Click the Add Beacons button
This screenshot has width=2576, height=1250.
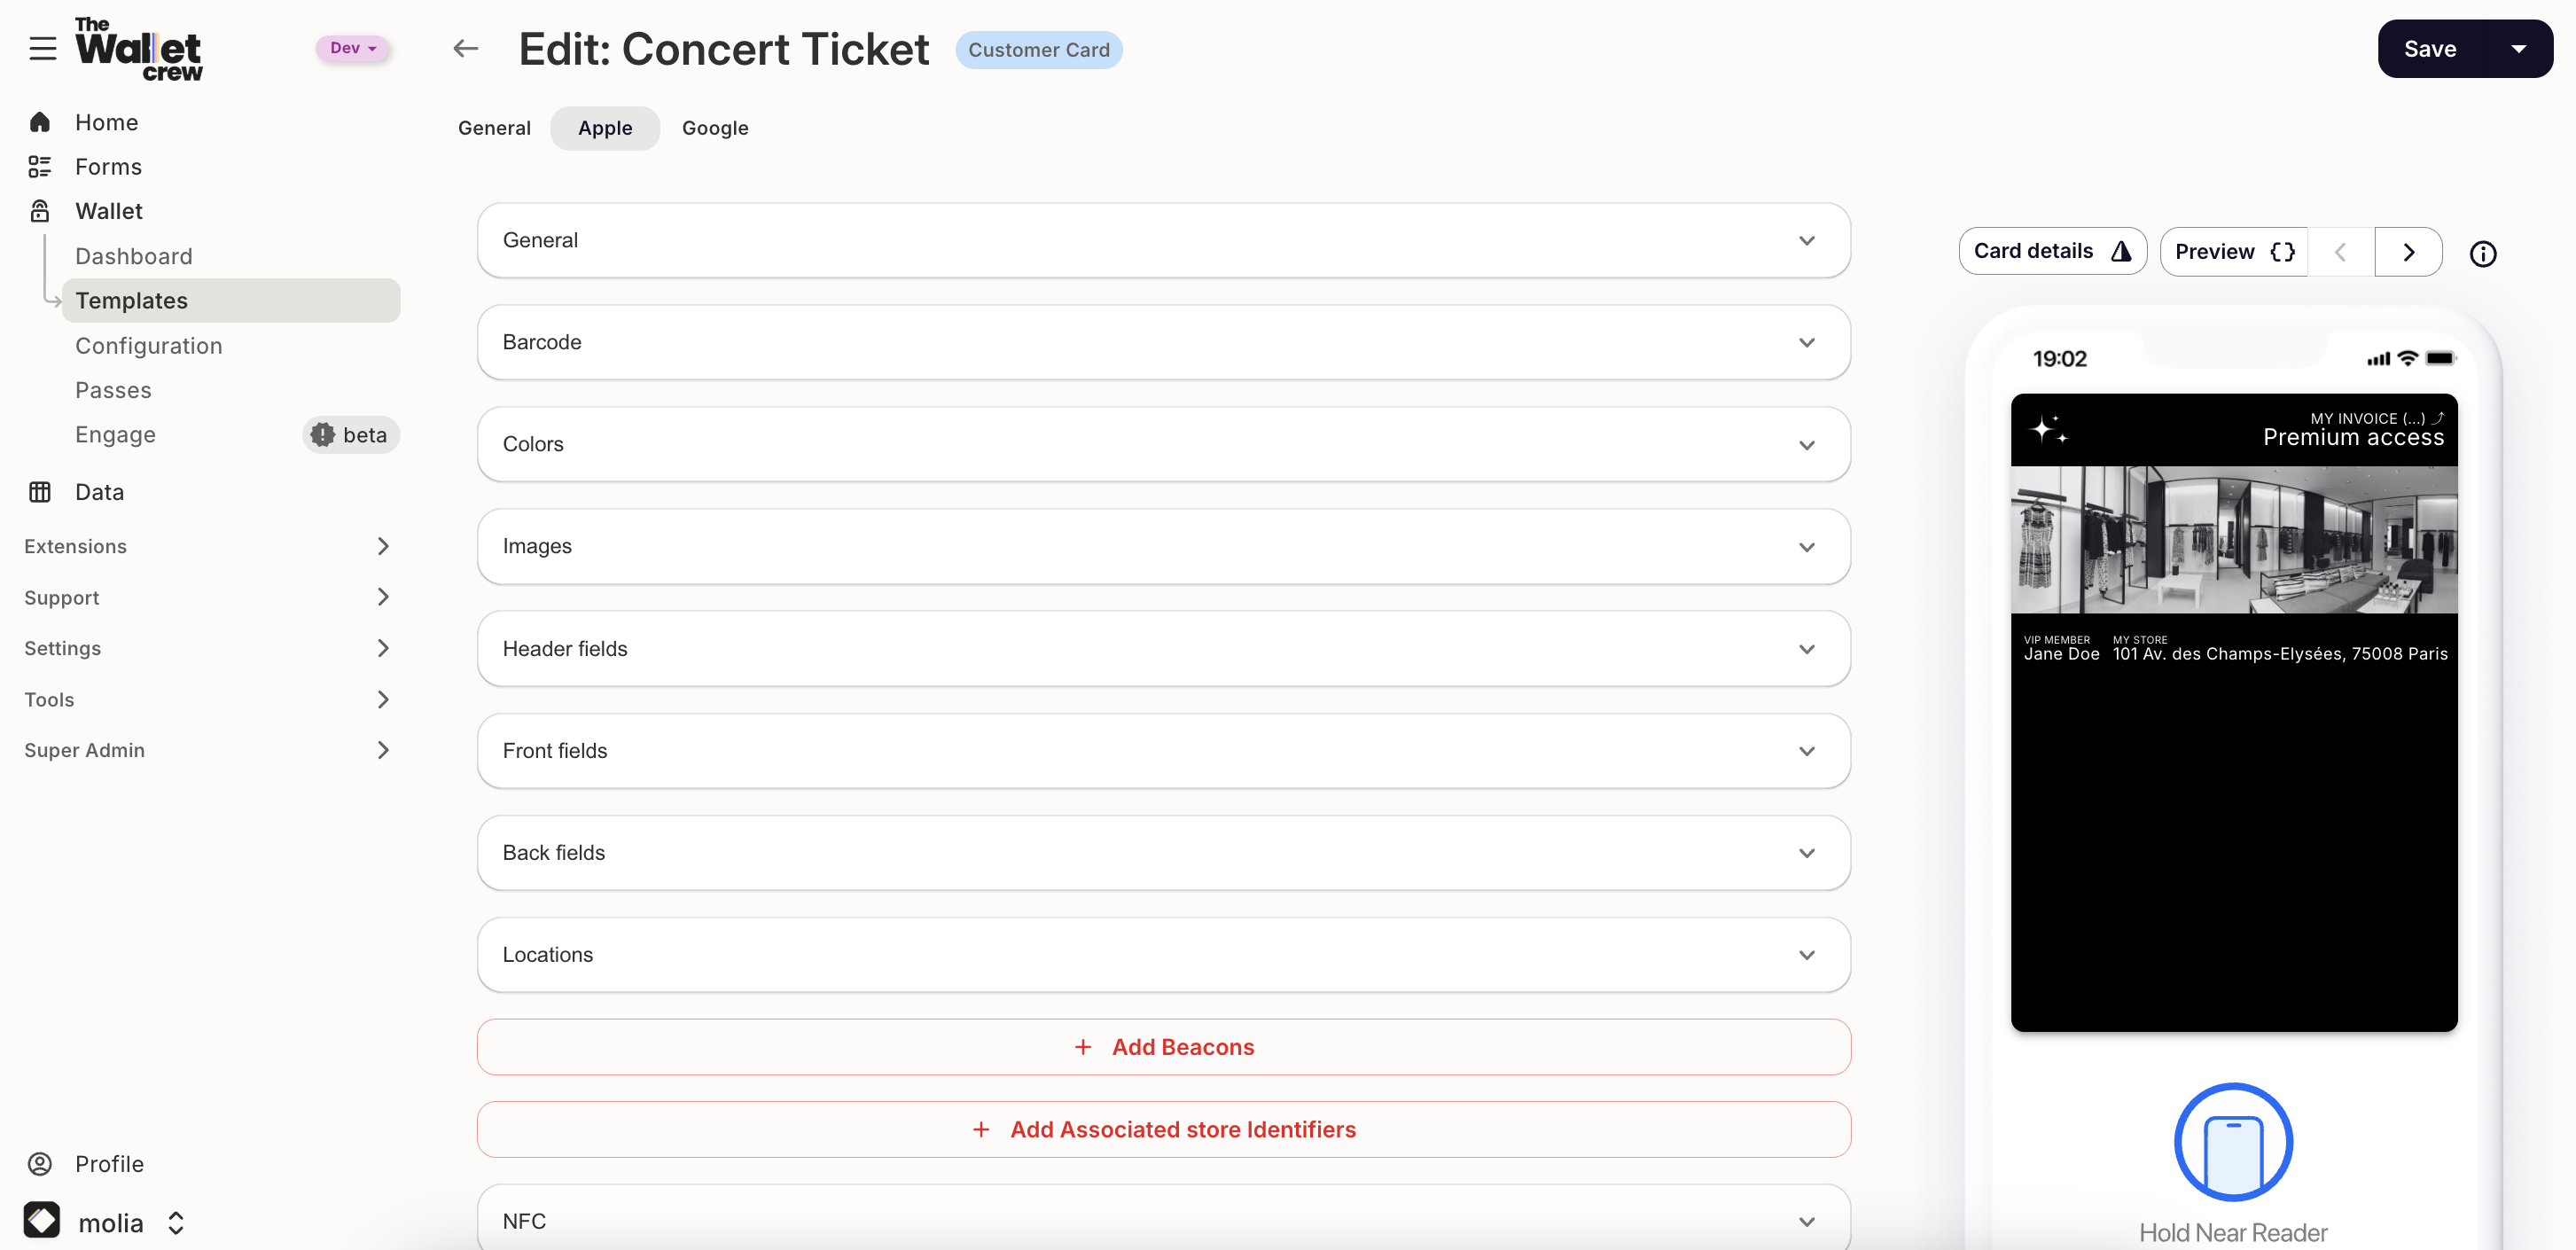click(x=1163, y=1047)
